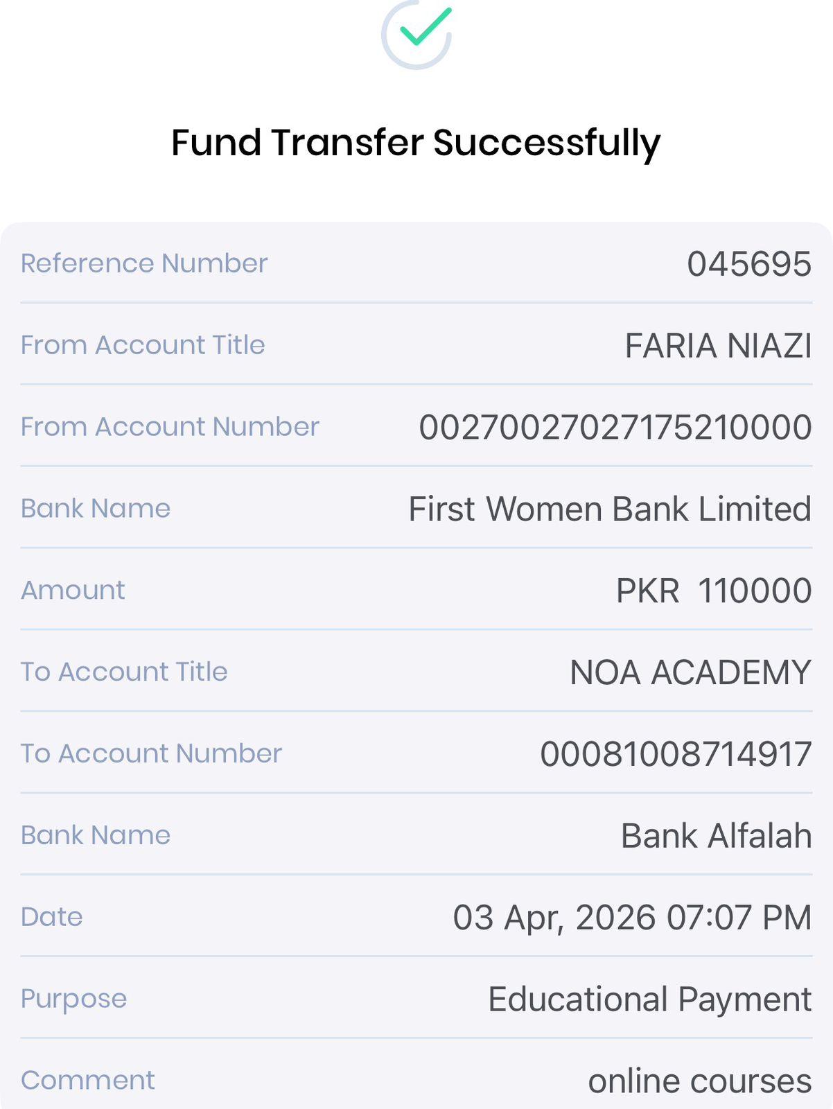Click the Amount label
Viewport: 833px width, 1109px height.
(x=73, y=591)
